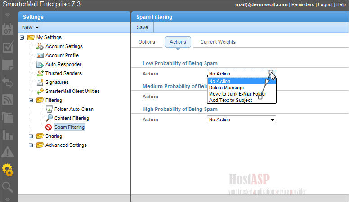Viewport: 349px width, 202px height.
Task: Expand the Sharing tree node
Action: point(31,136)
